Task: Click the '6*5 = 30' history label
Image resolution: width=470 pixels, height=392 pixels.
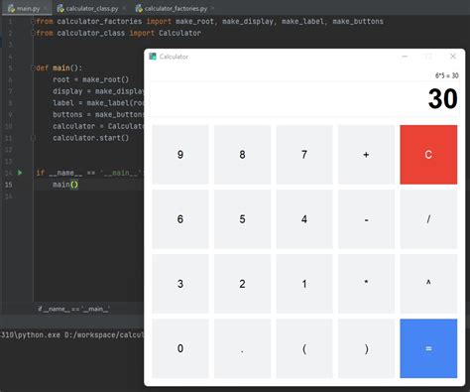Action: pyautogui.click(x=446, y=75)
